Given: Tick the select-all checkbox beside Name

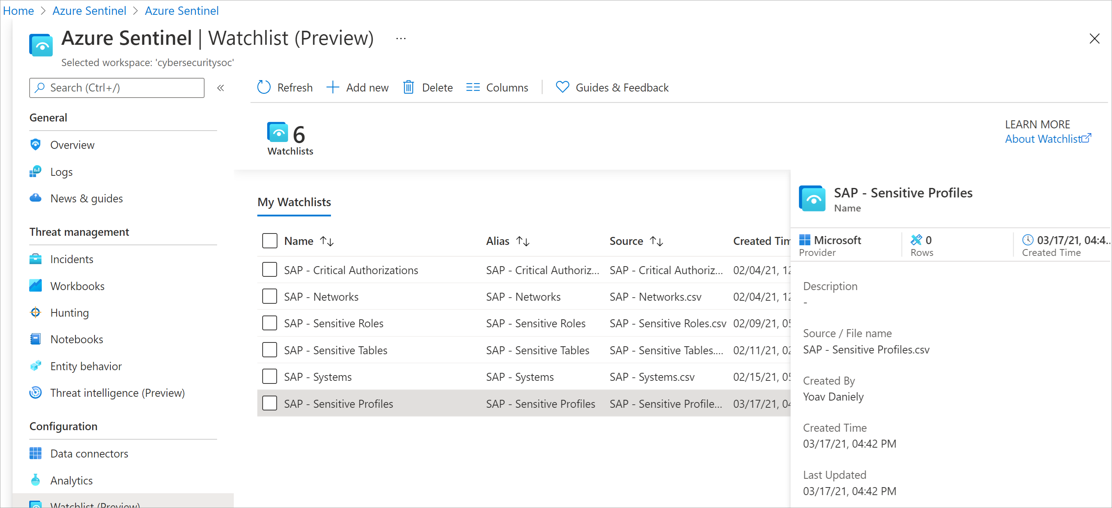Looking at the screenshot, I should click(x=270, y=241).
